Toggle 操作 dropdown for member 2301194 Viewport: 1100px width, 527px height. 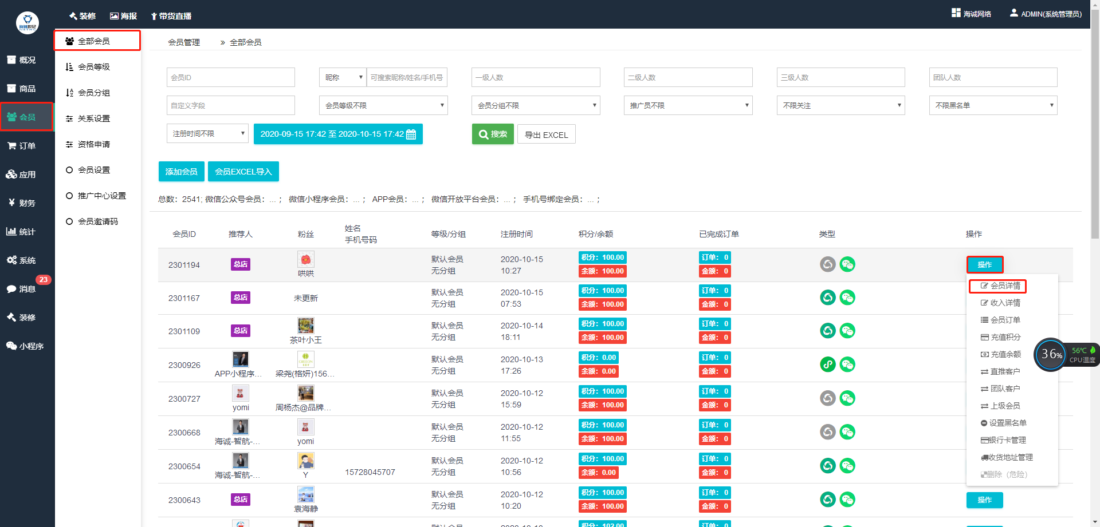pos(984,265)
